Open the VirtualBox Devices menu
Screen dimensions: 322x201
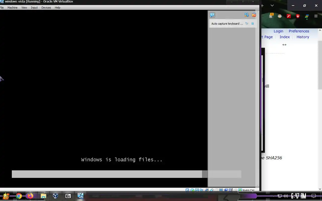point(46,8)
